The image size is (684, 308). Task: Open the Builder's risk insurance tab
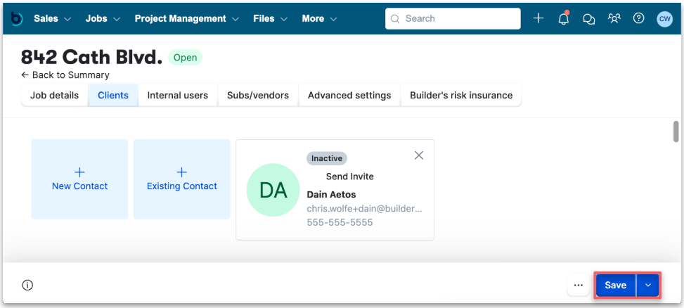(x=461, y=95)
